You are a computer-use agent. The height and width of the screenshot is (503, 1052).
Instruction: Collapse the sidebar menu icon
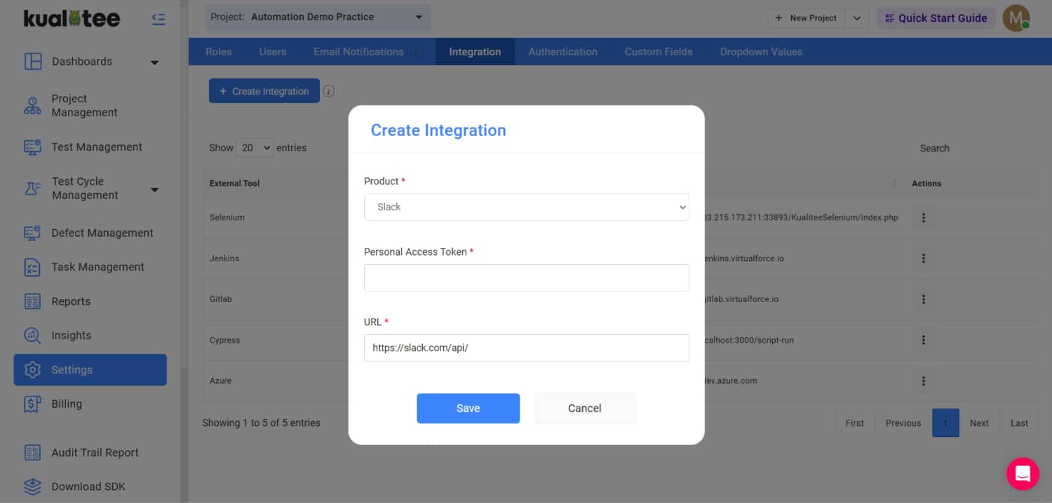point(159,20)
